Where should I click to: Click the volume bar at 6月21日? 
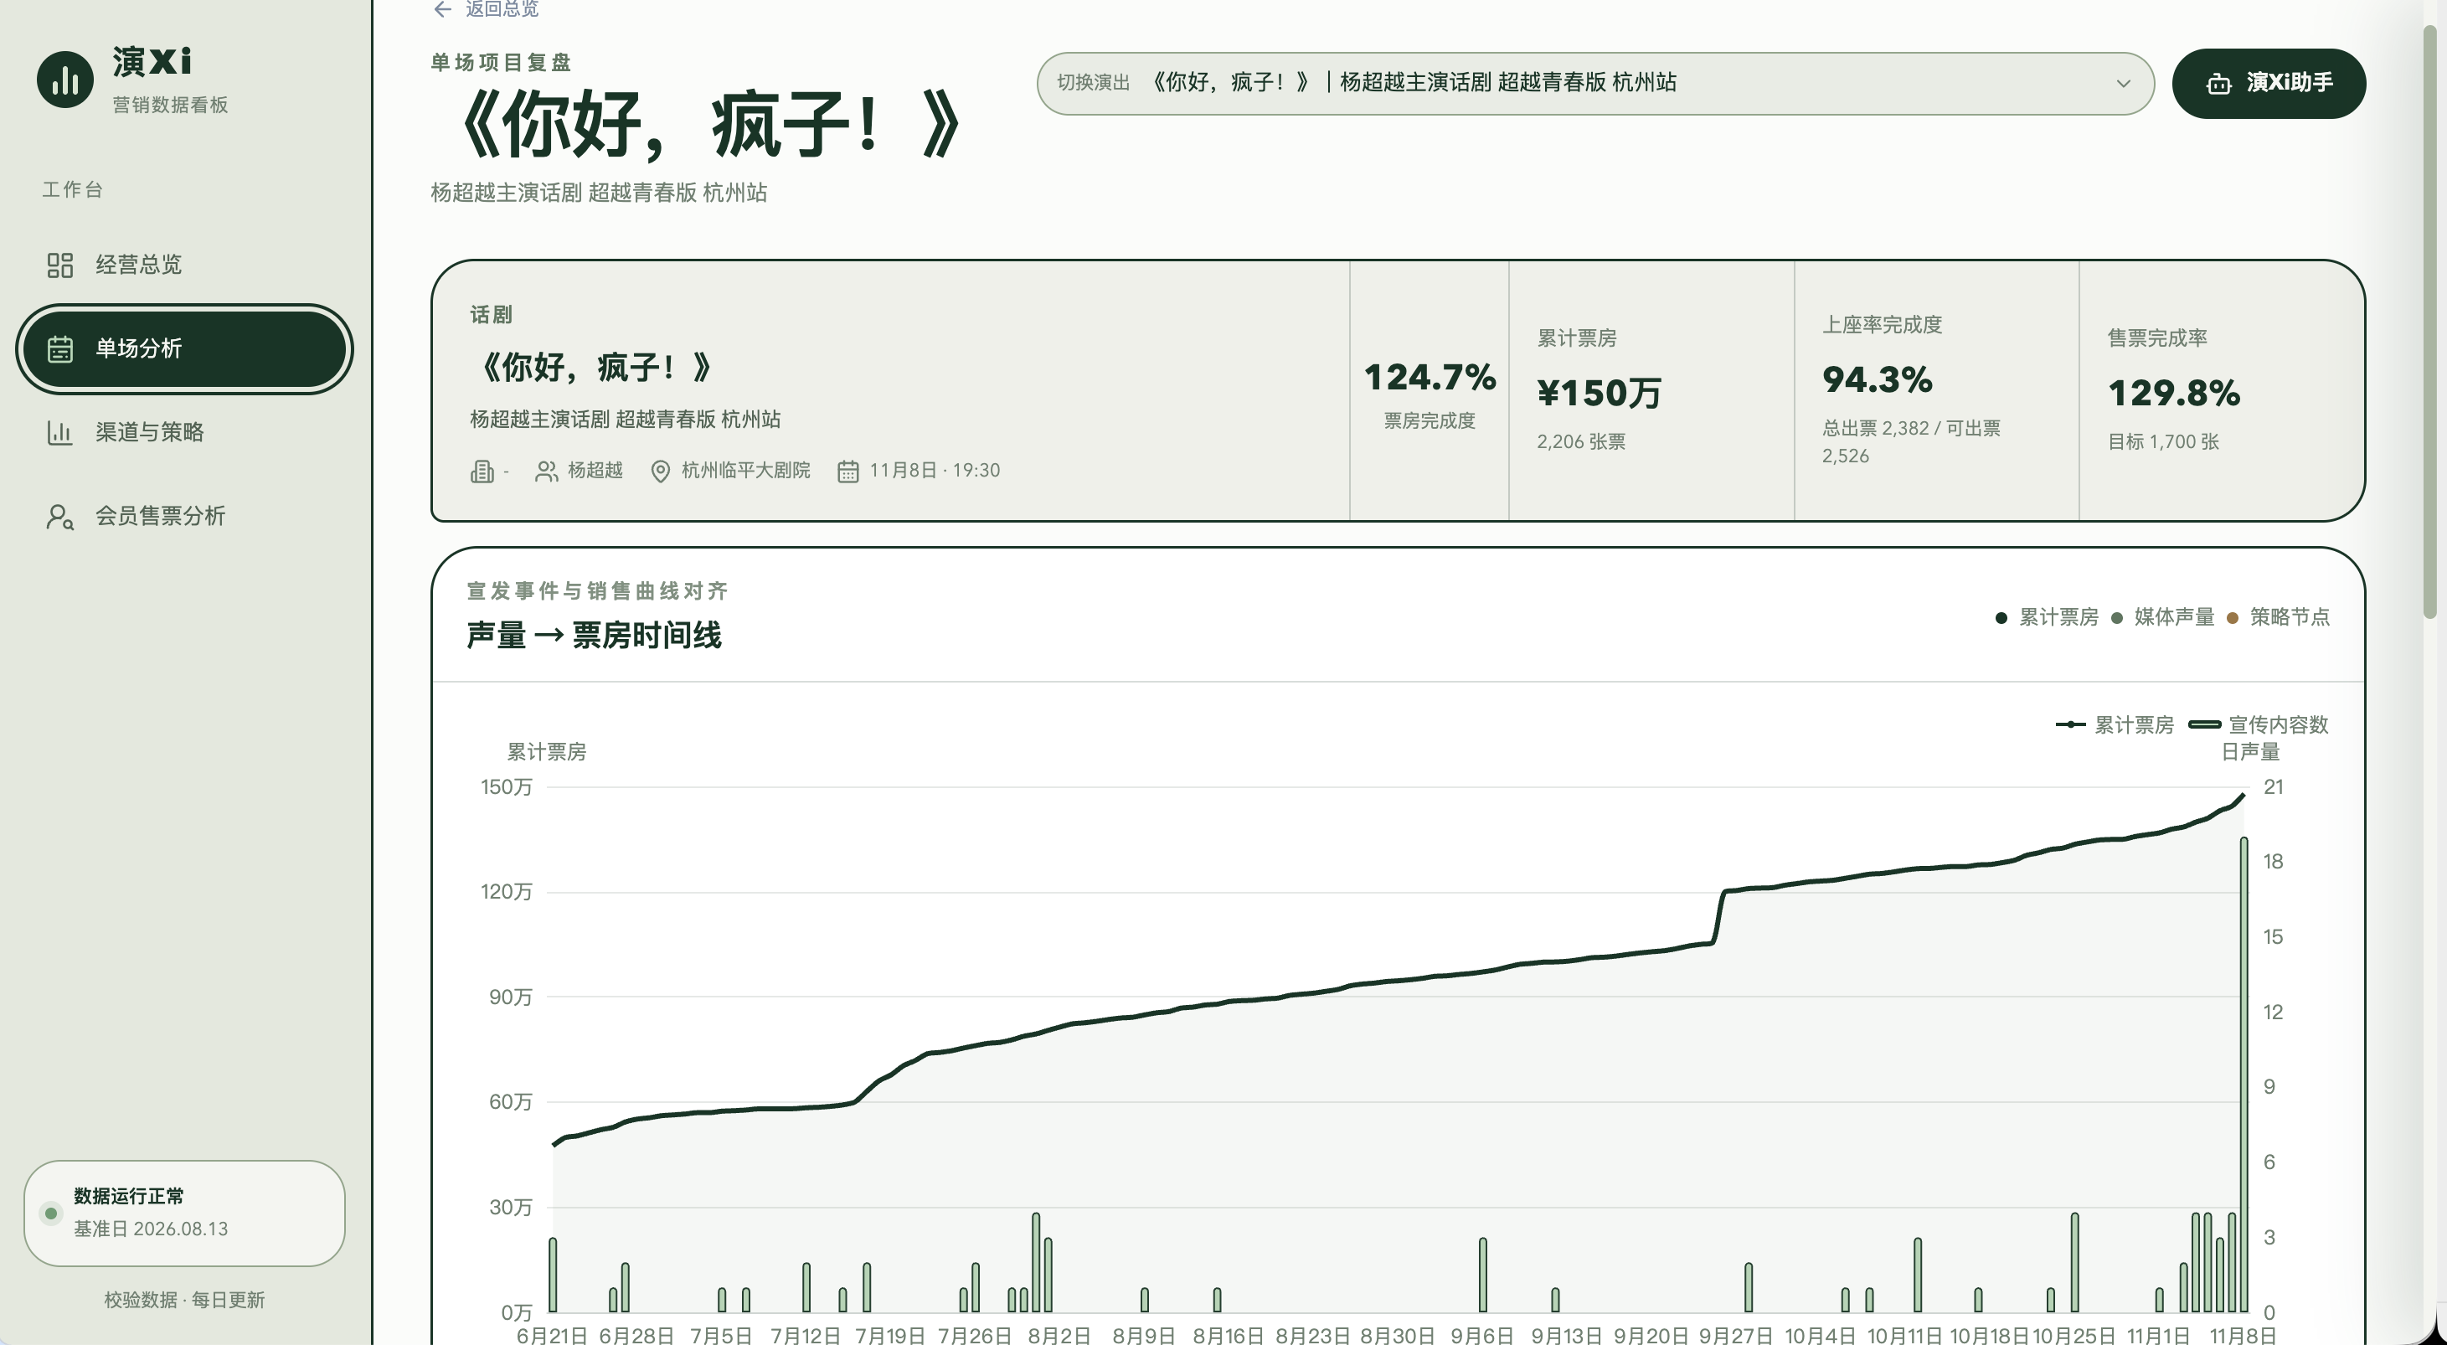(553, 1275)
